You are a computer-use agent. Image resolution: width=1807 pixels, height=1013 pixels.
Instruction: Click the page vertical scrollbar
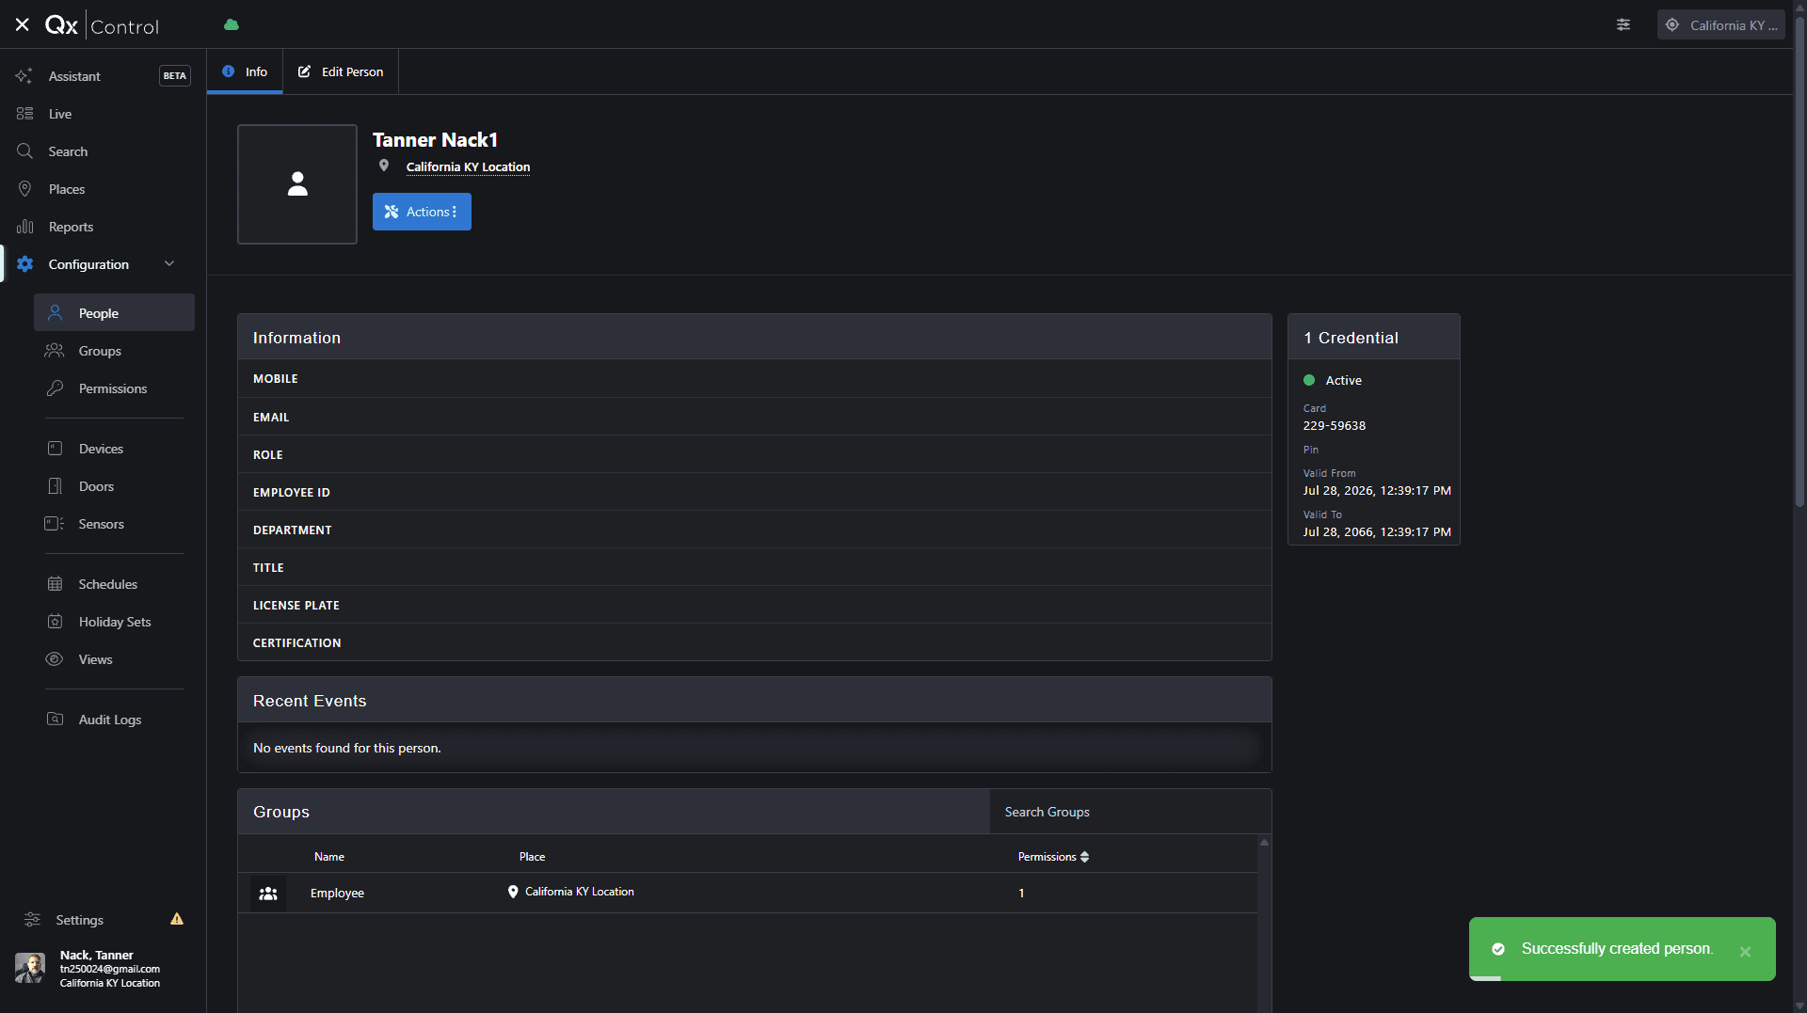(x=1799, y=263)
